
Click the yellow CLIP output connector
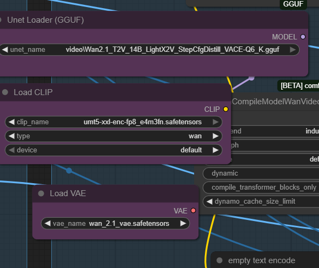pos(225,109)
